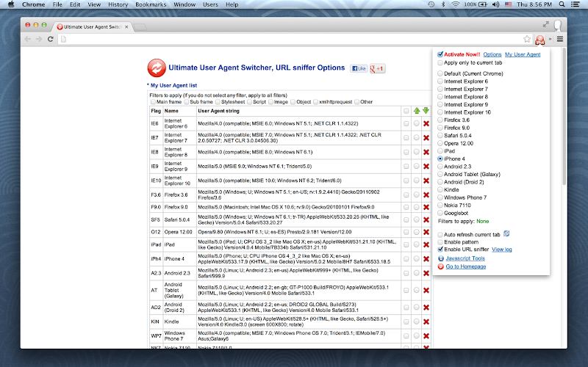This screenshot has height=367, width=588.
Task: Click the Google +1 button
Action: tap(377, 68)
